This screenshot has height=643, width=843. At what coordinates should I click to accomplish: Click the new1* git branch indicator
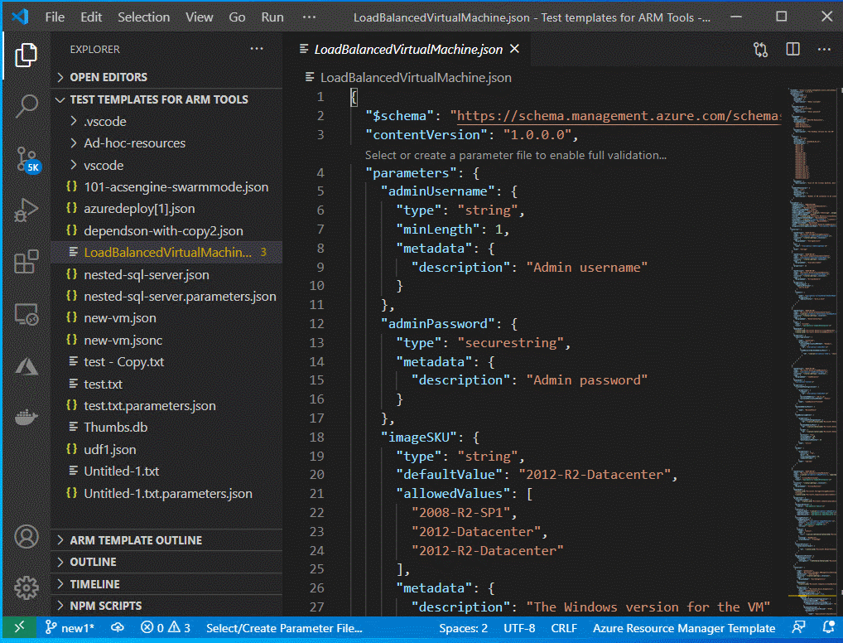[70, 628]
